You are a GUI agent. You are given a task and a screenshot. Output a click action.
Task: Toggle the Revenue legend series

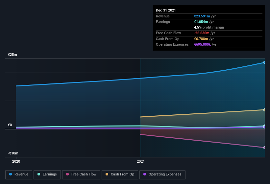coord(19,174)
